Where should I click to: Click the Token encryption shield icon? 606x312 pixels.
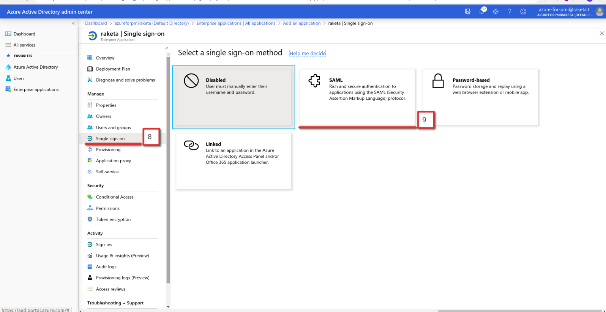coord(90,219)
